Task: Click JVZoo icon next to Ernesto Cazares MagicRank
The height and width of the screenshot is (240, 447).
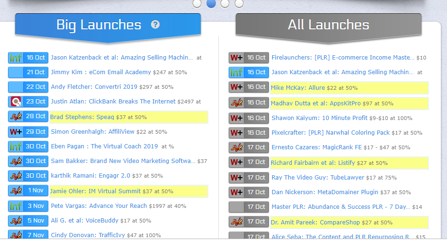Action: coord(236,147)
